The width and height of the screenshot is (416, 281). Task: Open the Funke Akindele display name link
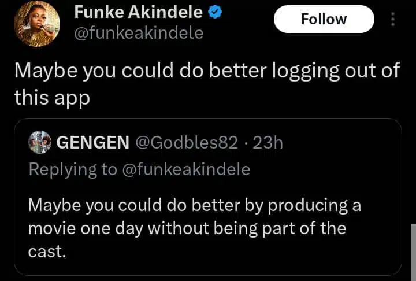(138, 12)
